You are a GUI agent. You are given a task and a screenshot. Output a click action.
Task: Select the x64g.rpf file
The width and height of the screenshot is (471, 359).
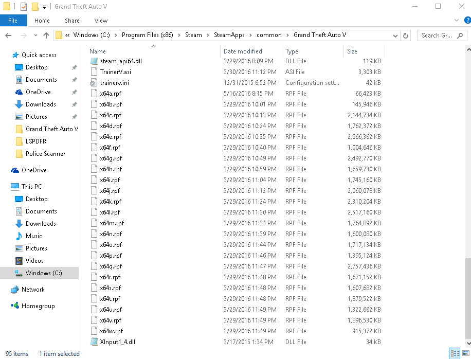coord(111,158)
